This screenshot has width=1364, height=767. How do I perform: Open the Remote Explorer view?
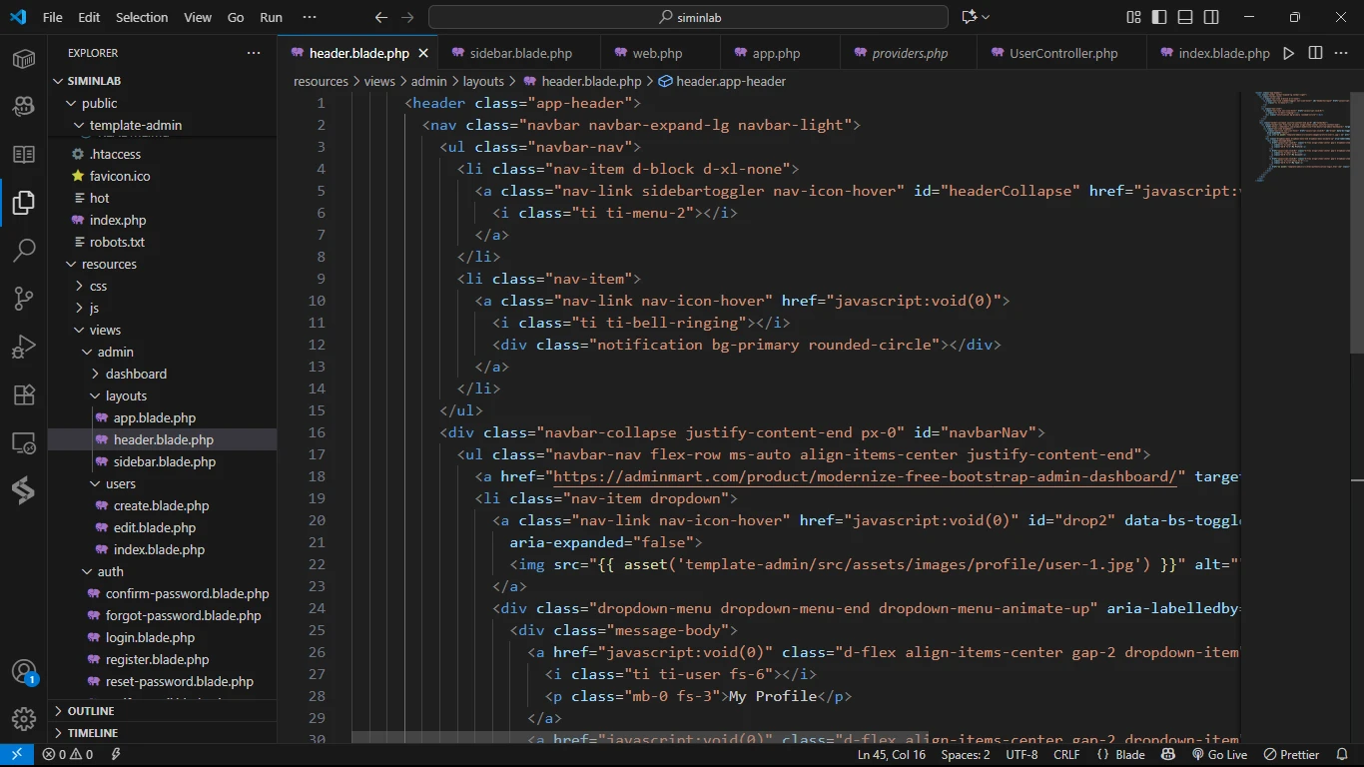coord(24,442)
